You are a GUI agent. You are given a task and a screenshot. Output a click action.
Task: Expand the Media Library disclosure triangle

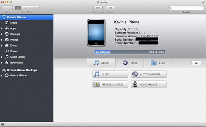point(2,57)
